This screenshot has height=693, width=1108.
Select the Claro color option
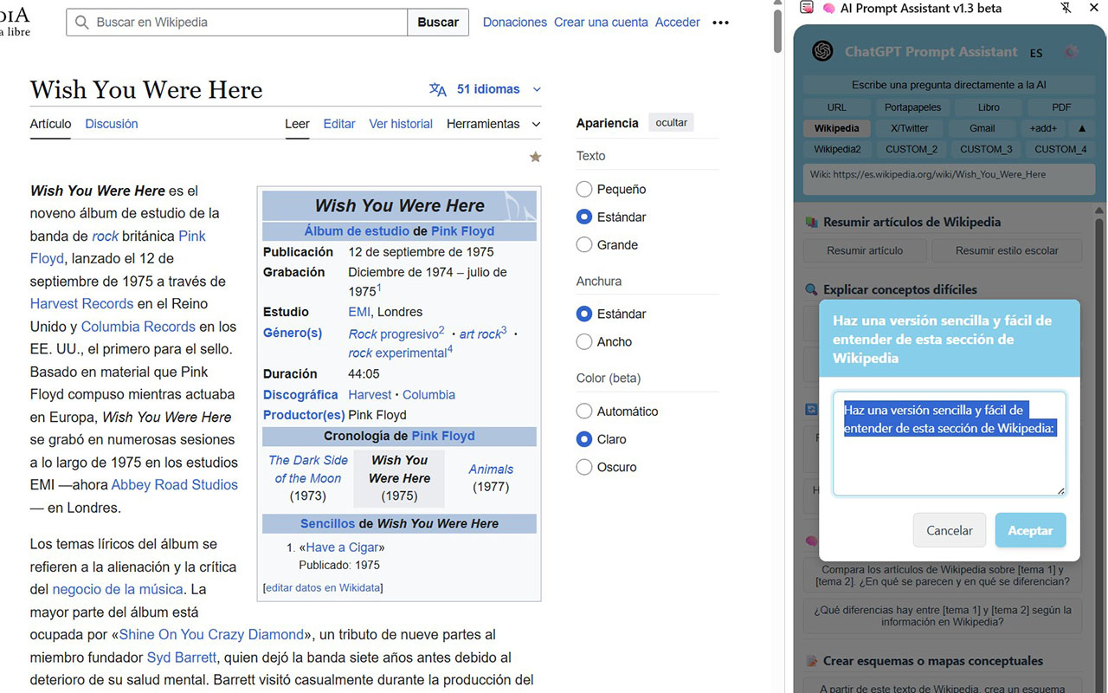(x=584, y=438)
